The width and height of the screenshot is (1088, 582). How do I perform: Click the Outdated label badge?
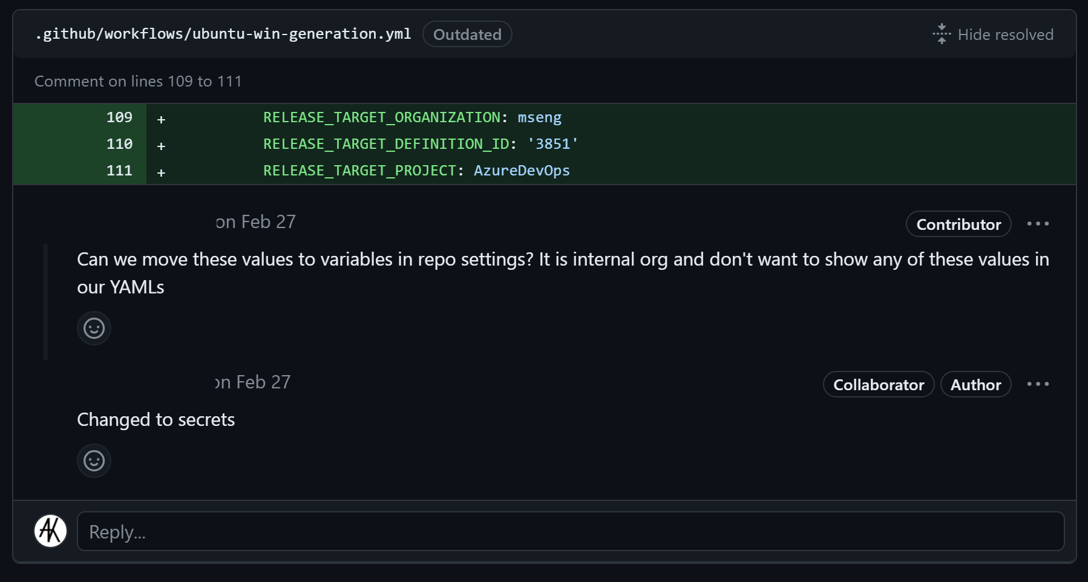coord(467,34)
